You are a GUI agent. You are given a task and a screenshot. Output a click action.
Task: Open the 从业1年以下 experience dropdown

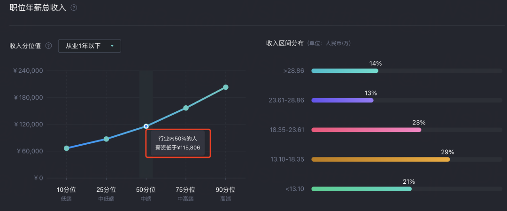click(x=90, y=46)
